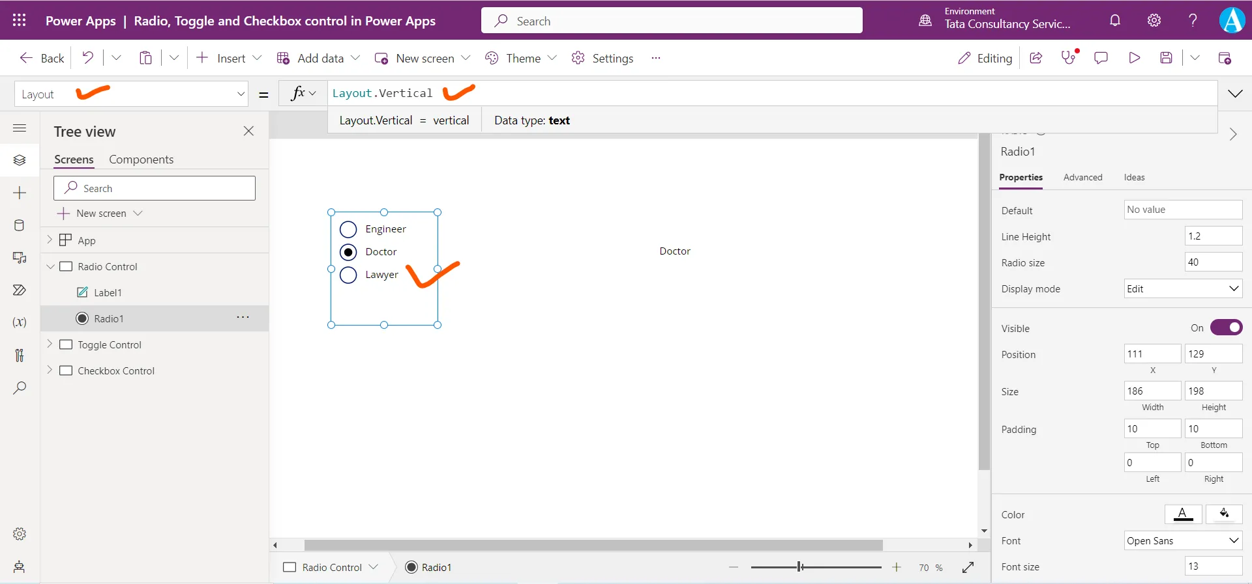Open the Theme menu
The height and width of the screenshot is (584, 1252).
[x=521, y=58]
